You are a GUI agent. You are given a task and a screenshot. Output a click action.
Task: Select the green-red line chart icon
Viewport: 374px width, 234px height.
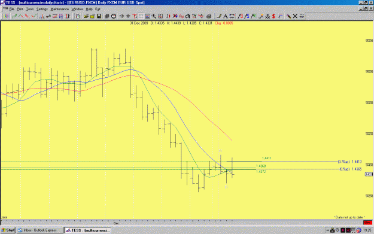click(21, 16)
